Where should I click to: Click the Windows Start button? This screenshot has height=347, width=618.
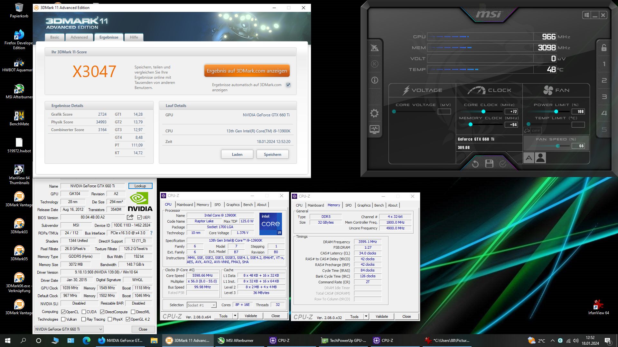[x=8, y=341]
